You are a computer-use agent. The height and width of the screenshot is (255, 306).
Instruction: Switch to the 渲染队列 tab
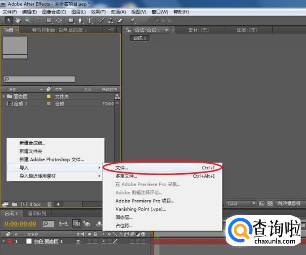click(37, 213)
